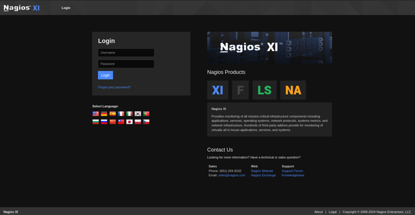The image size is (415, 215).
Task: Focus the Username input field
Action: pos(126,53)
